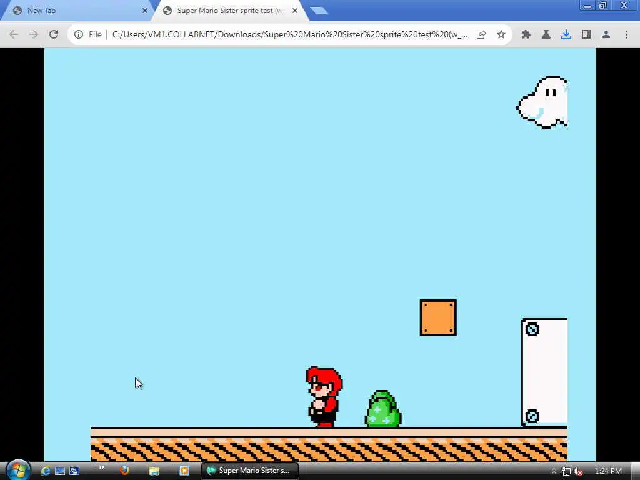
Task: Open the profile avatar icon
Action: [x=606, y=35]
